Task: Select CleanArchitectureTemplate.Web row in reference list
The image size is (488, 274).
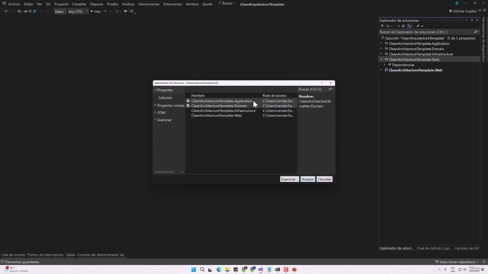Action: [x=241, y=116]
